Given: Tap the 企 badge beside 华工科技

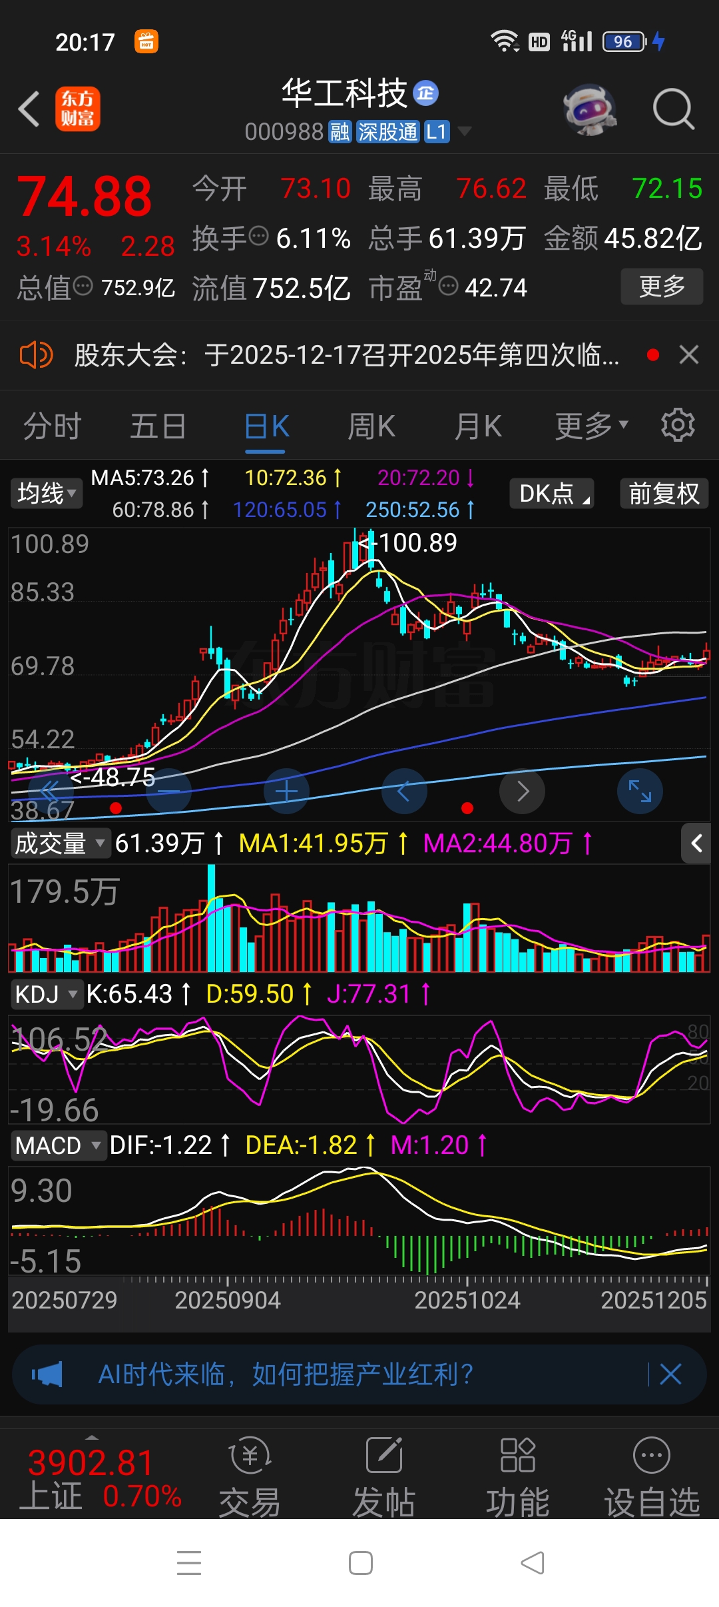Looking at the screenshot, I should pos(426,93).
